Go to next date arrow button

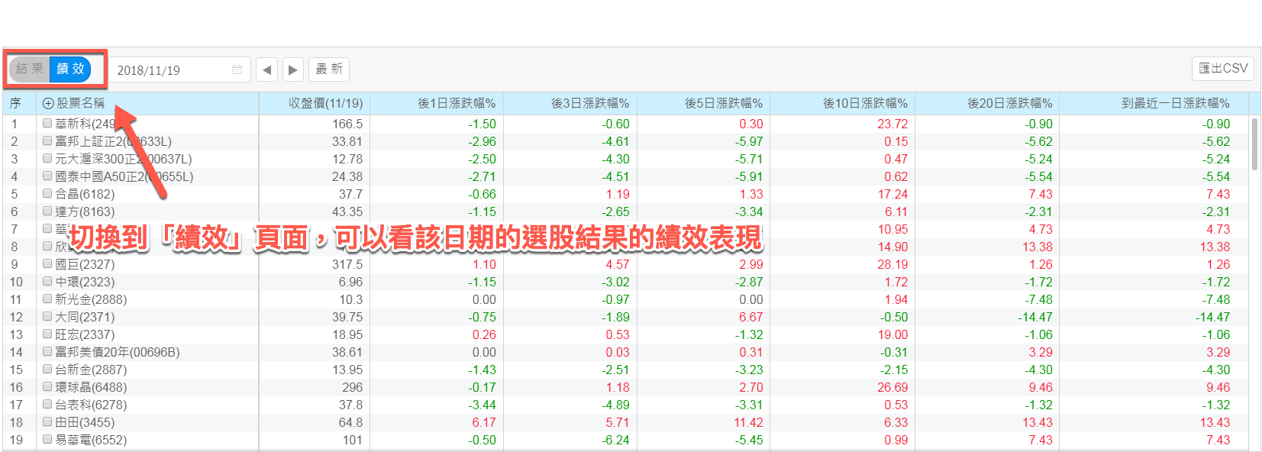coord(293,69)
